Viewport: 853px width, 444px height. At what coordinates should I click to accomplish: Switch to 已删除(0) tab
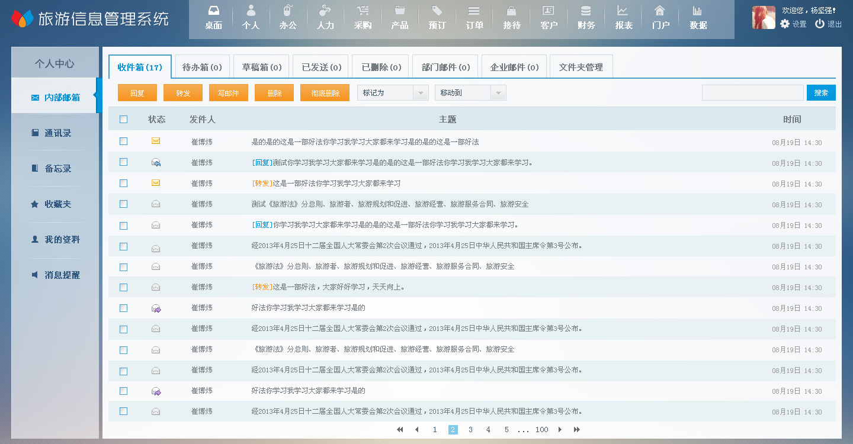(x=381, y=67)
